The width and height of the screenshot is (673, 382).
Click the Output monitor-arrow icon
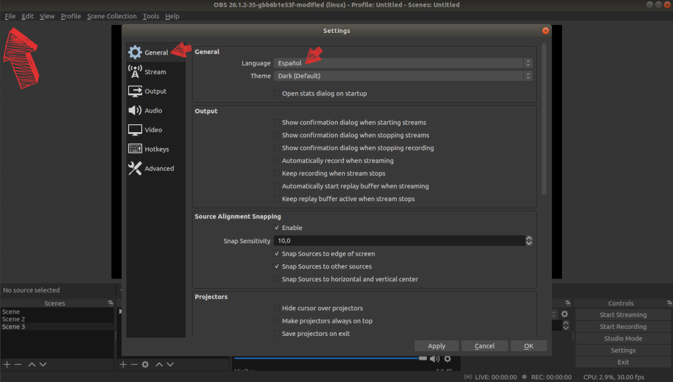[135, 91]
